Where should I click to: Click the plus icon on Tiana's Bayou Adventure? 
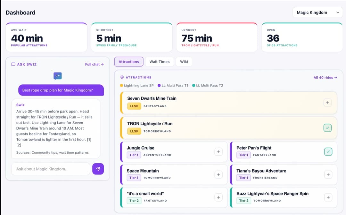[x=328, y=174]
